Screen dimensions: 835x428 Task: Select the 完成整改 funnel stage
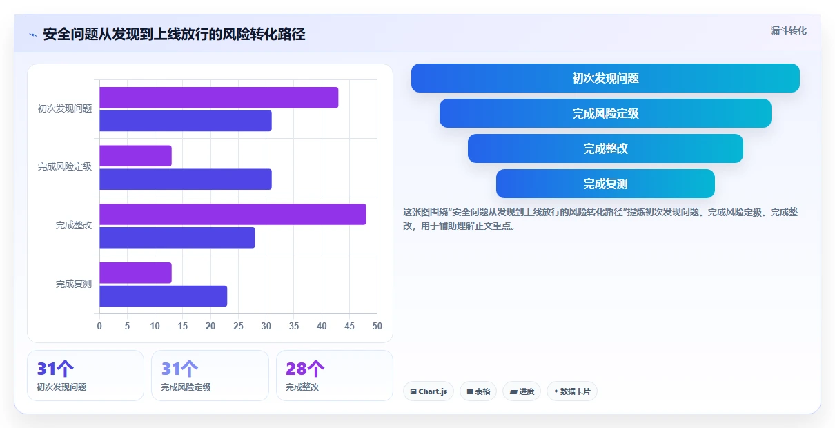(x=605, y=148)
